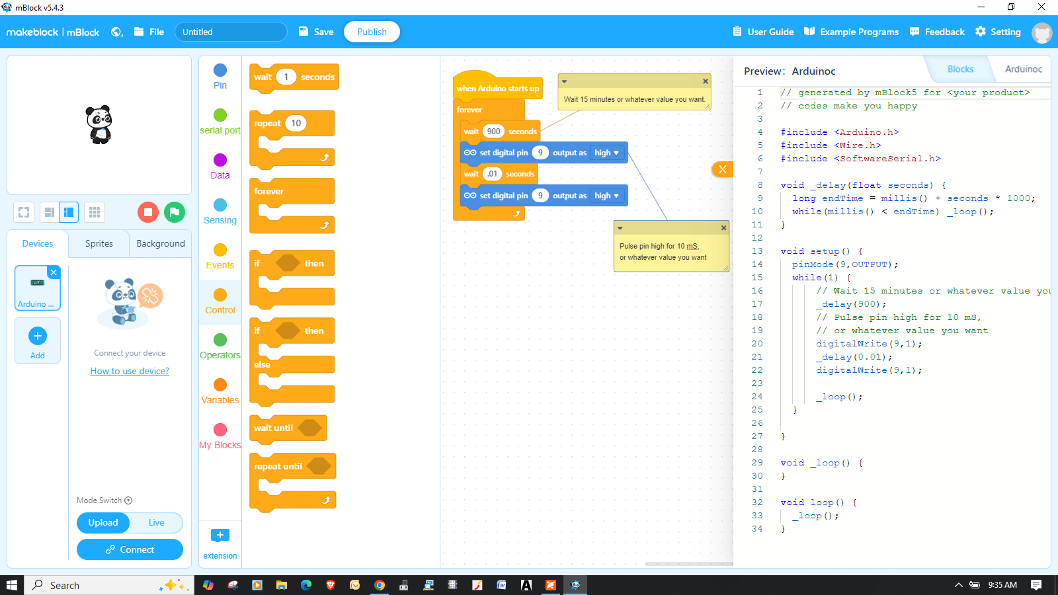This screenshot has width=1058, height=595.
Task: Switch to the Devices tab
Action: (x=38, y=243)
